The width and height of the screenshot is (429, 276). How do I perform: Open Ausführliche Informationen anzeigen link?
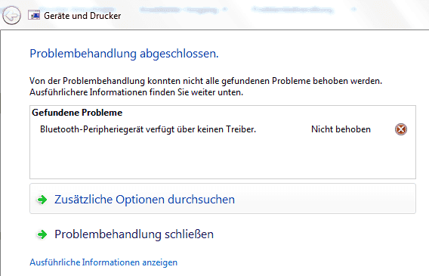(103, 262)
